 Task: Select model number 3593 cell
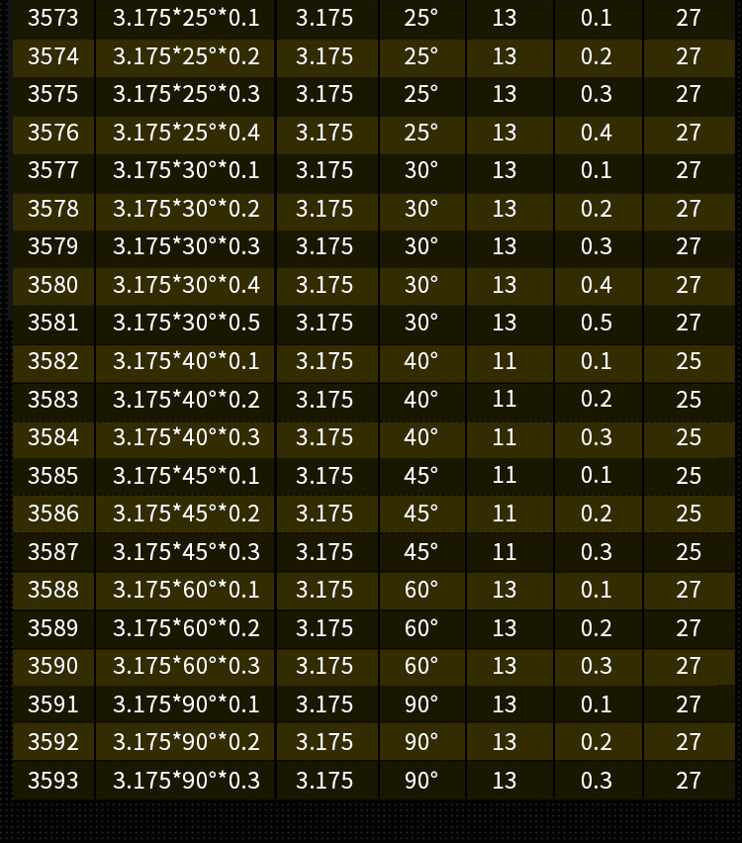click(x=53, y=781)
